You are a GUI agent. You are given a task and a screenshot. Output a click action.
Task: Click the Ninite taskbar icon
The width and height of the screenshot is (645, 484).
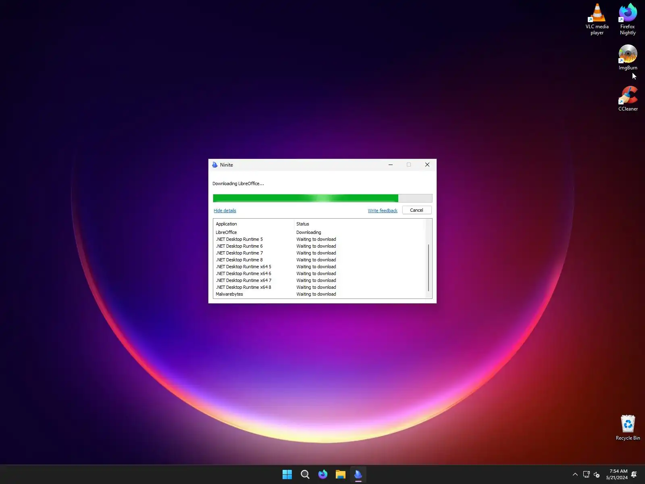point(358,474)
